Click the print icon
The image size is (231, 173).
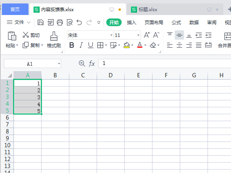pyautogui.click(x=60, y=22)
